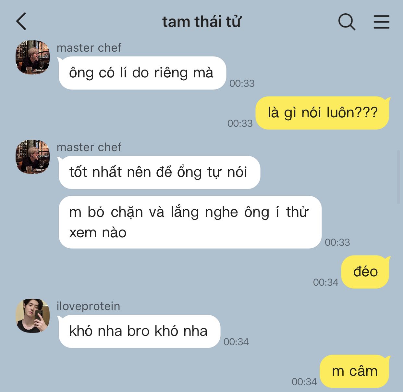Select message 'tốt nhất nên để ổng tự nói'
The height and width of the screenshot is (392, 403).
point(159,172)
